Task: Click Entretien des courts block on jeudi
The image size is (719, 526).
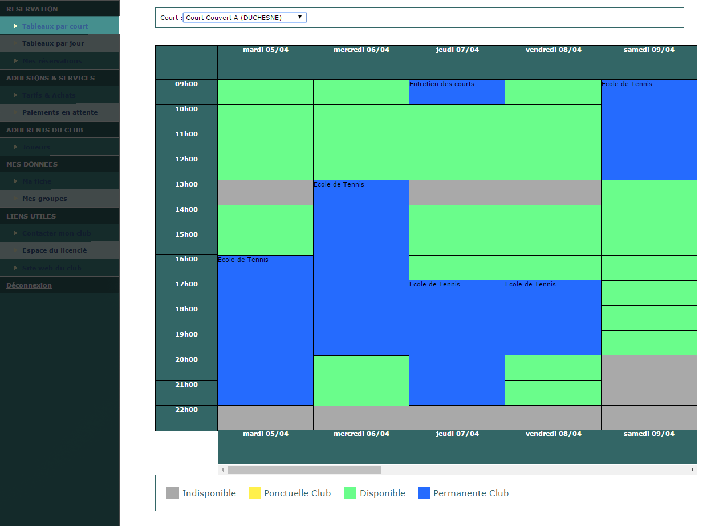Action: 456,92
